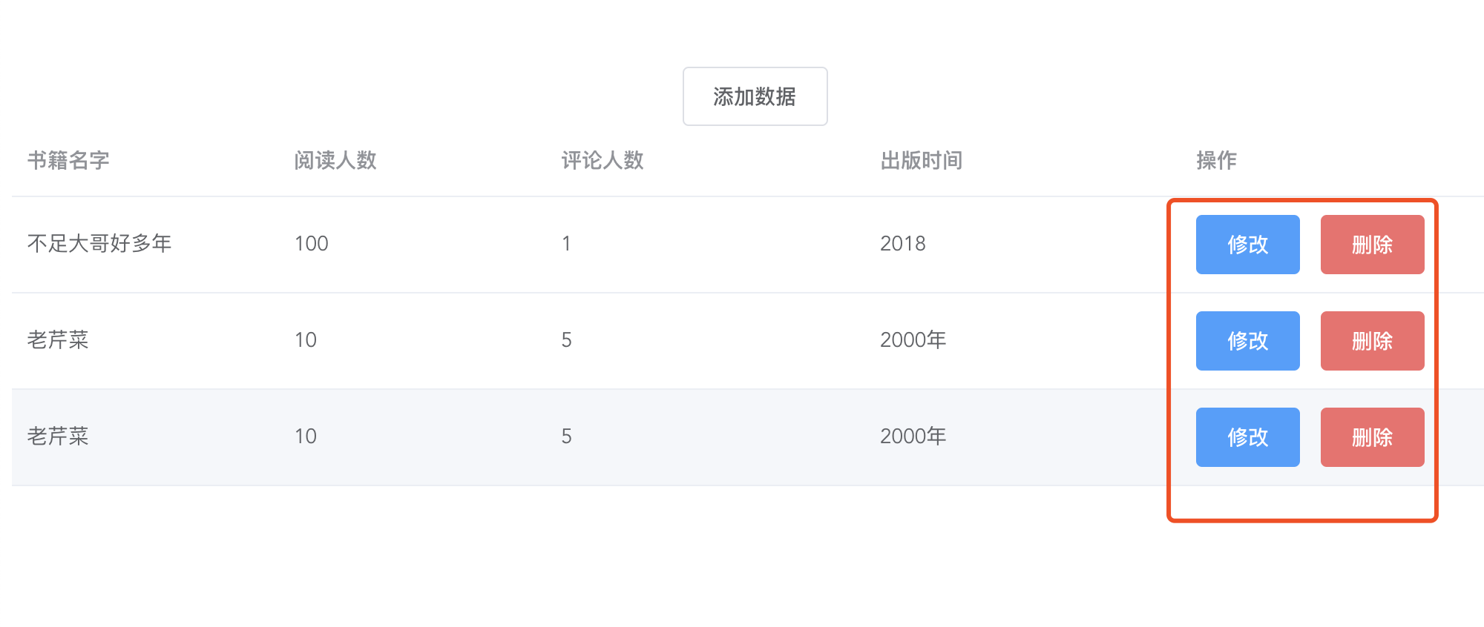1484x627 pixels.
Task: Select the 书籍名字 column header
Action: point(68,160)
